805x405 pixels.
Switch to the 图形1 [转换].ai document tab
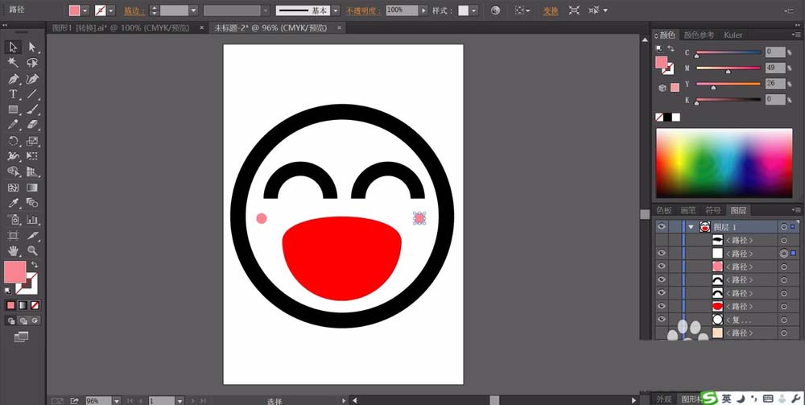[x=121, y=27]
